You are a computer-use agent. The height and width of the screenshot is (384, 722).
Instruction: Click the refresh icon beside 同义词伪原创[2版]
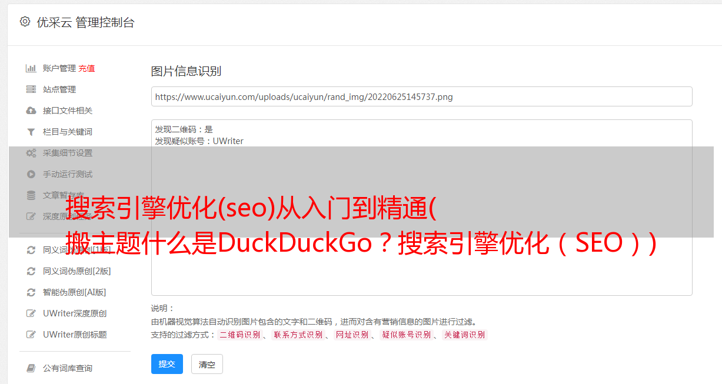pyautogui.click(x=31, y=271)
